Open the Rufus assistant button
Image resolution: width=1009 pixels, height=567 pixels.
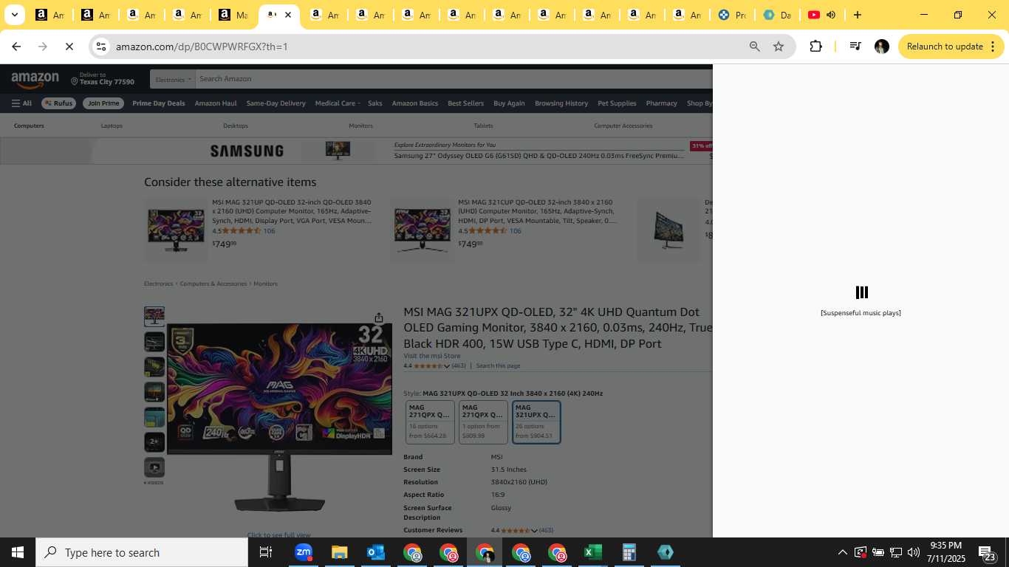[58, 103]
